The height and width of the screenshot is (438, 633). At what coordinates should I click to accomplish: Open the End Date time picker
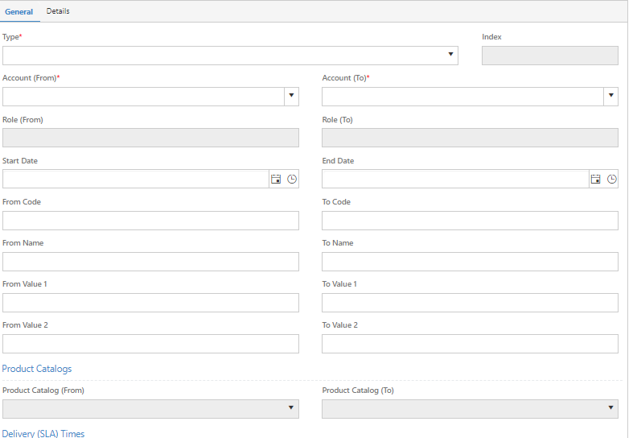click(611, 179)
